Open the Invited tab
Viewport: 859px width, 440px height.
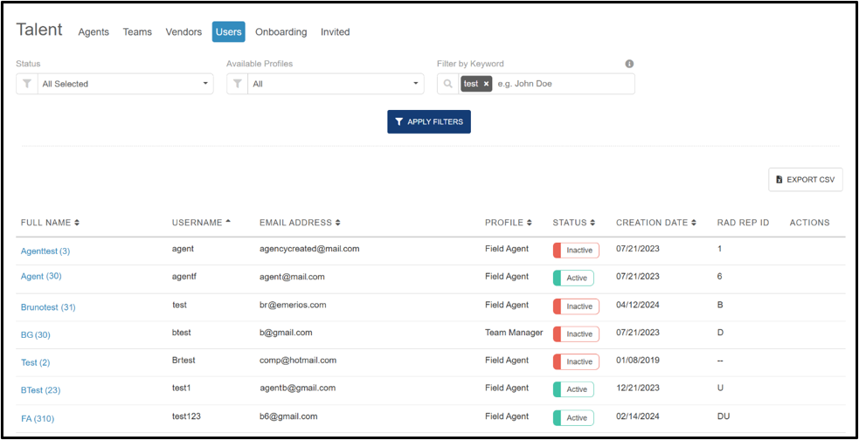(x=336, y=31)
